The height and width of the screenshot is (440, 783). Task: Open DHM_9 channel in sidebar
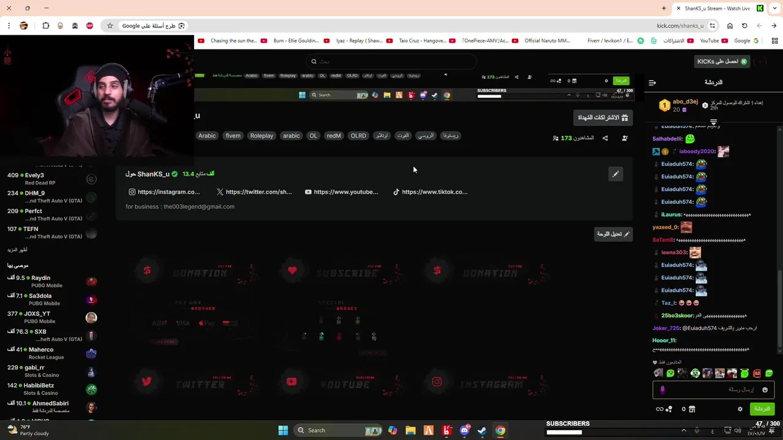pos(52,197)
